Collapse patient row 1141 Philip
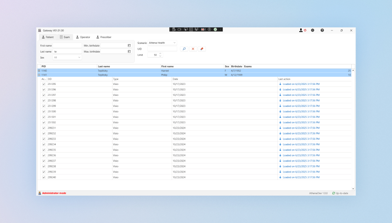392x223 pixels. click(x=39, y=75)
